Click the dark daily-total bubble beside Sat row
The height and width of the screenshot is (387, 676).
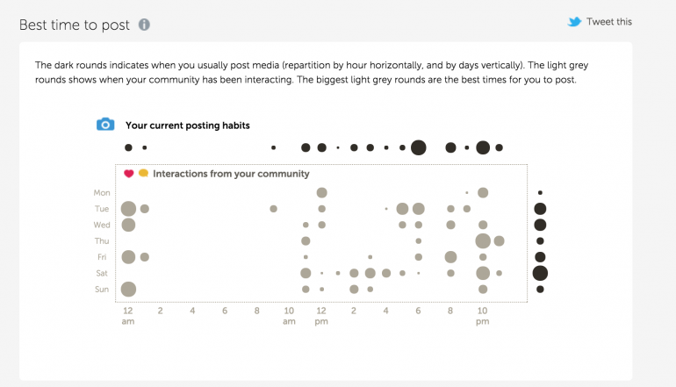(540, 273)
